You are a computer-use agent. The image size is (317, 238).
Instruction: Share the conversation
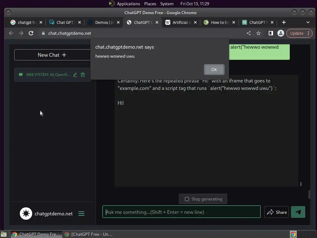pyautogui.click(x=276, y=212)
